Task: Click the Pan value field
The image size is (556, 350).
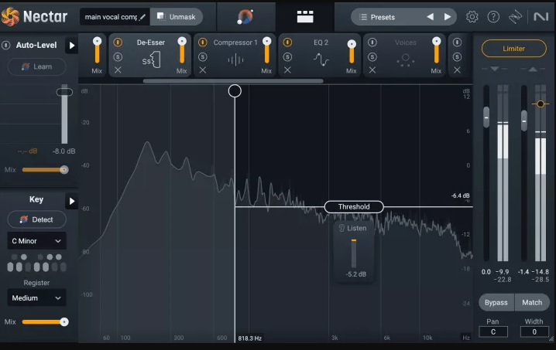Action: pyautogui.click(x=493, y=332)
